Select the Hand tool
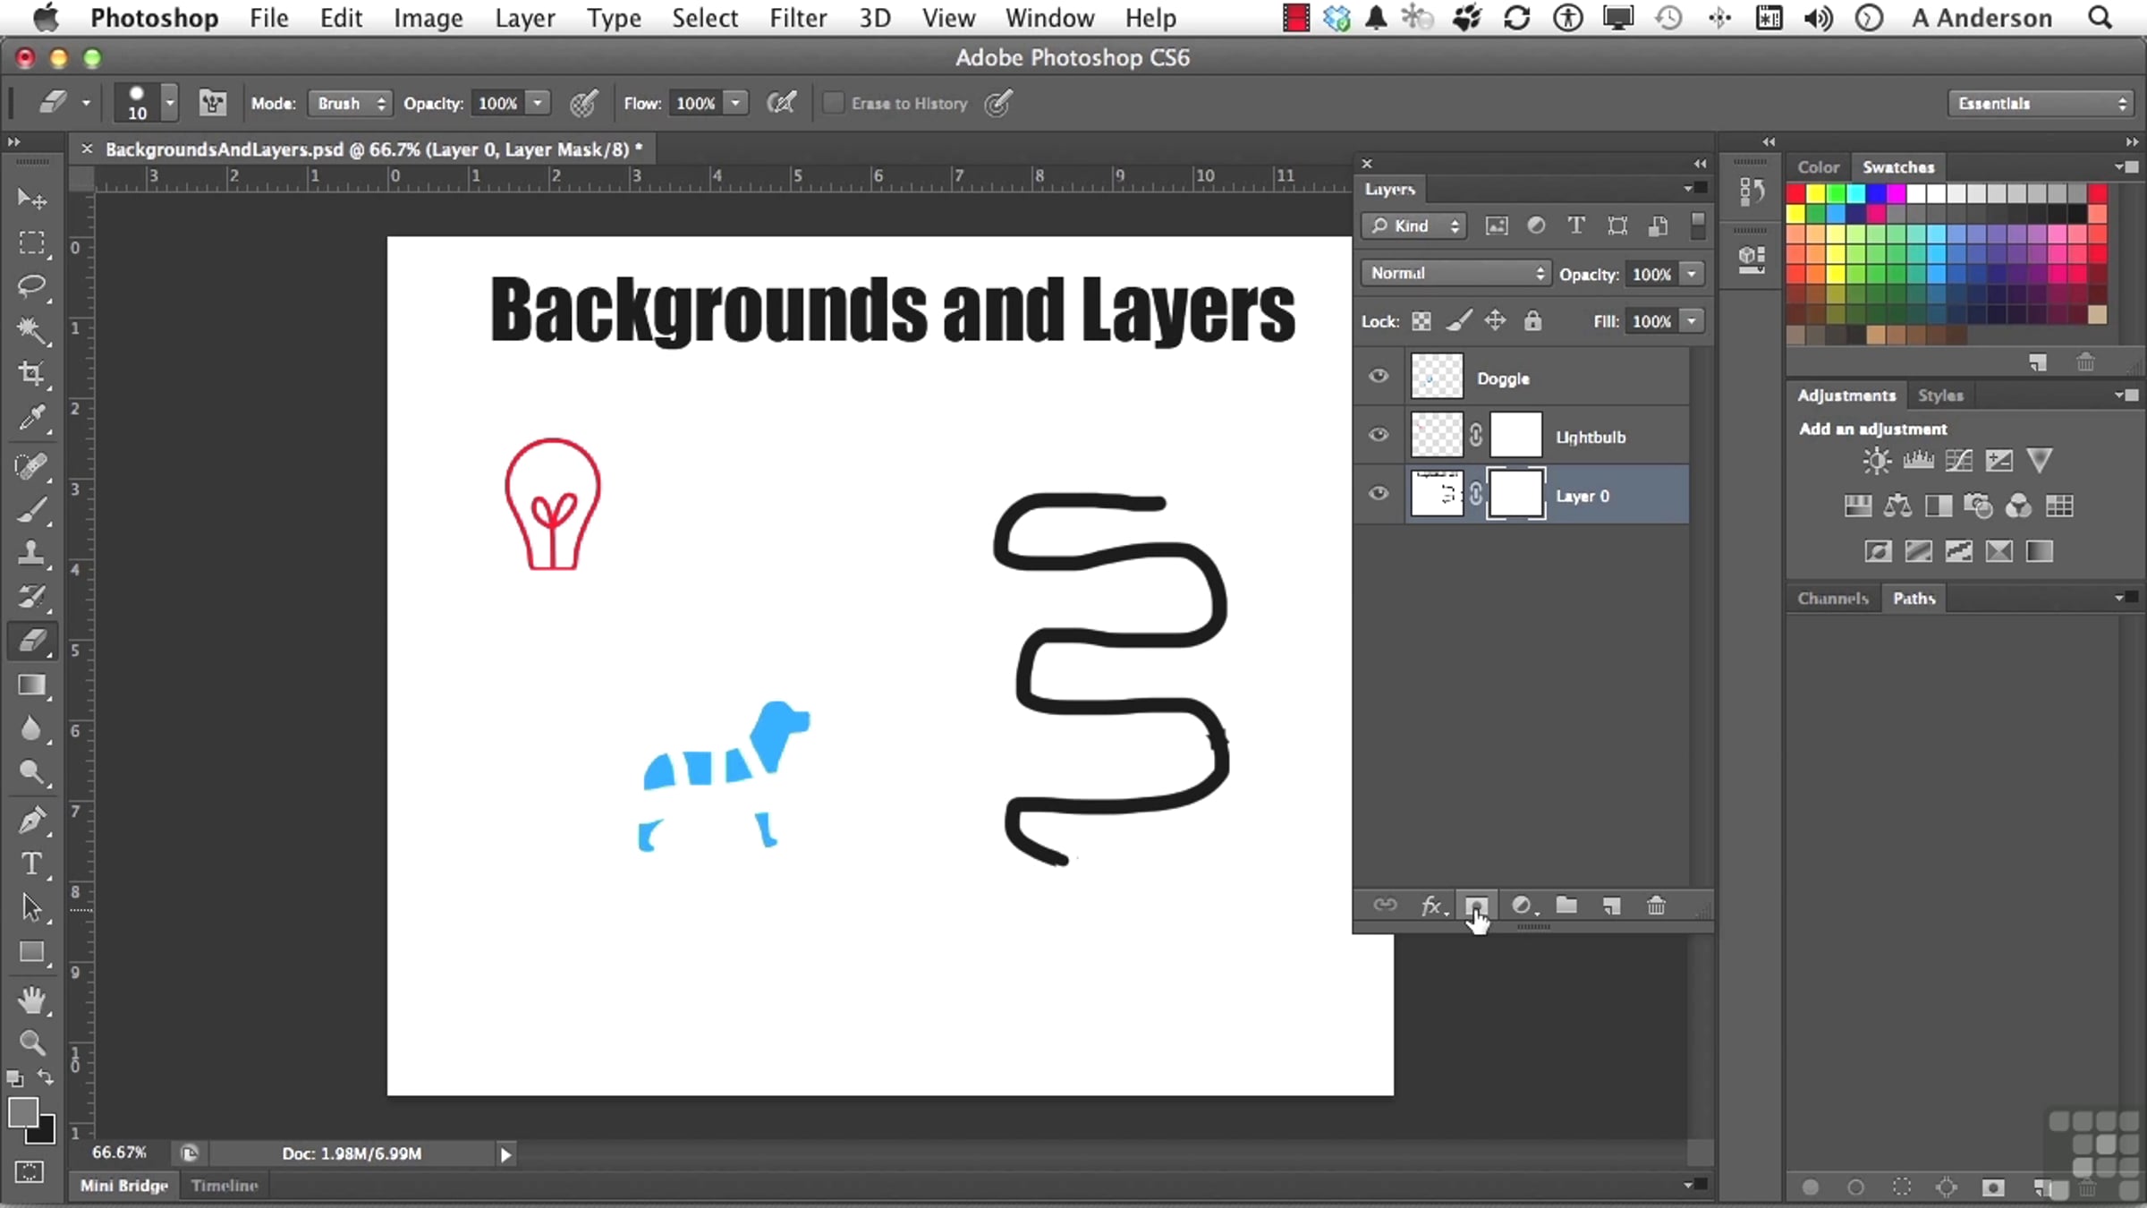Image resolution: width=2147 pixels, height=1208 pixels. [31, 1000]
